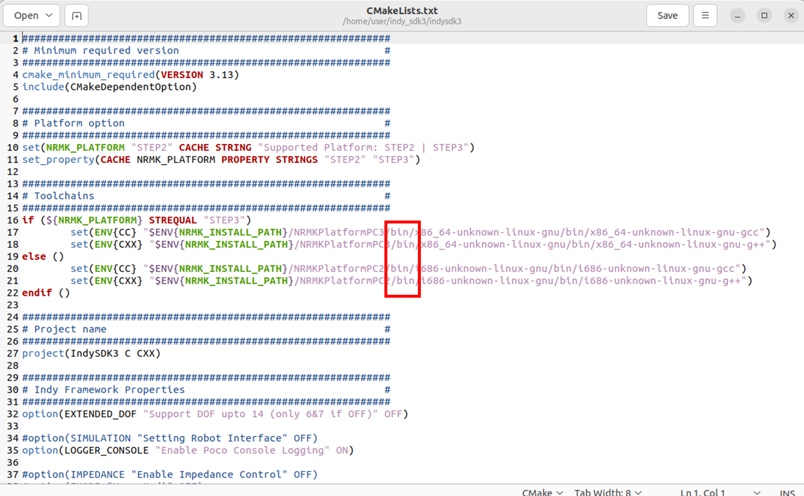Toggle the INS insert mode indicator
This screenshot has width=804, height=496.
pyautogui.click(x=787, y=493)
